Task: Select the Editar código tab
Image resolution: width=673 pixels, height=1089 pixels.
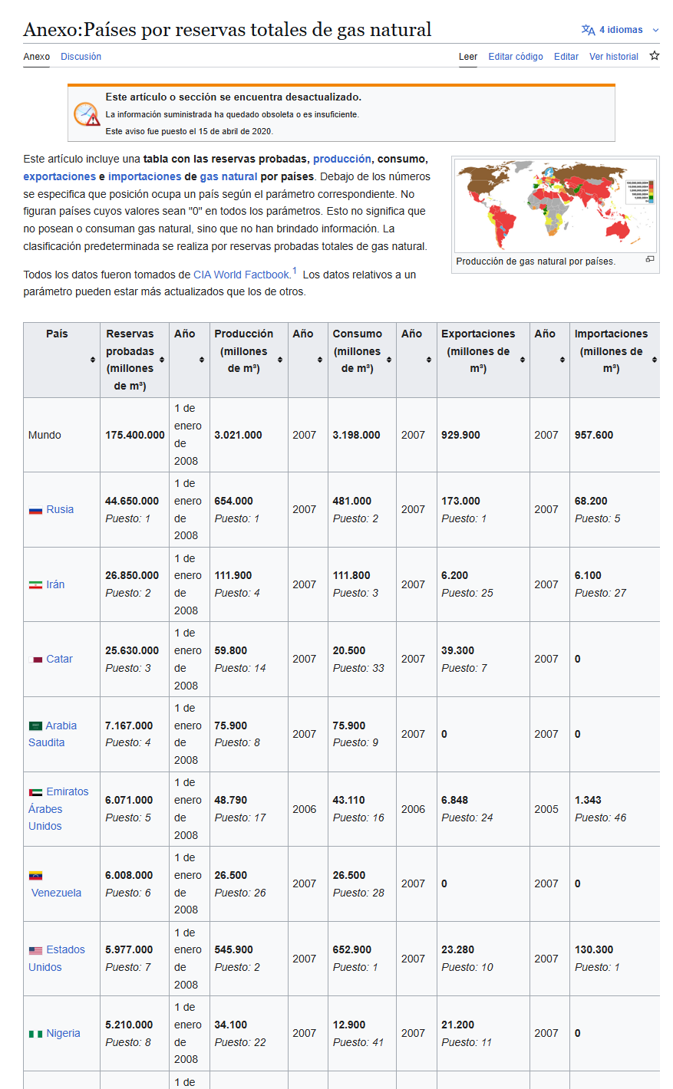Action: click(x=516, y=57)
